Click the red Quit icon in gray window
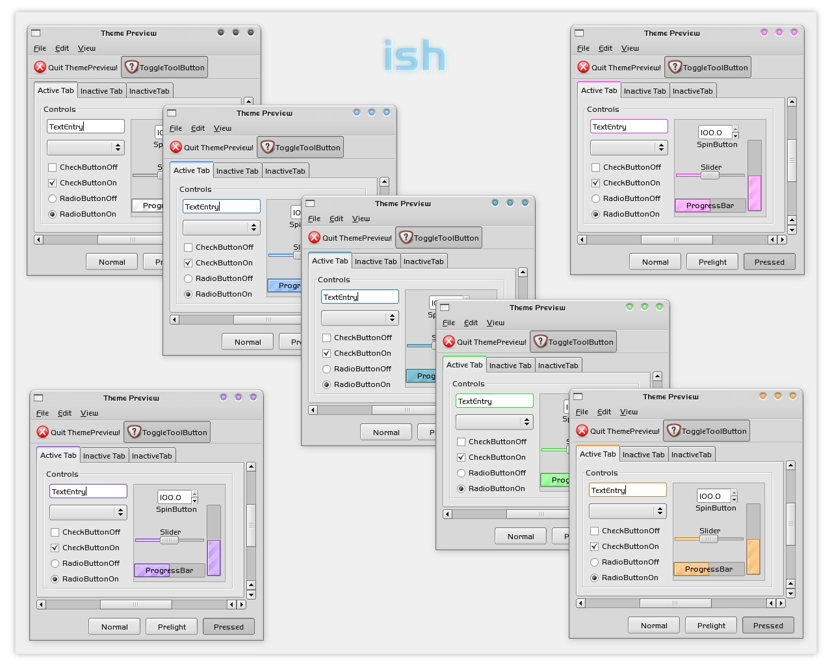 [x=40, y=67]
